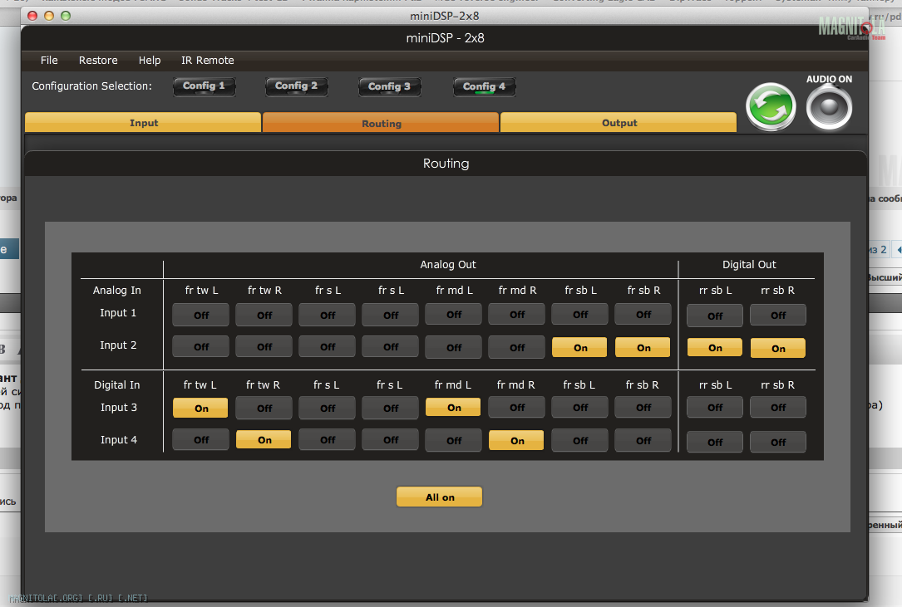Click the All on button

point(440,497)
